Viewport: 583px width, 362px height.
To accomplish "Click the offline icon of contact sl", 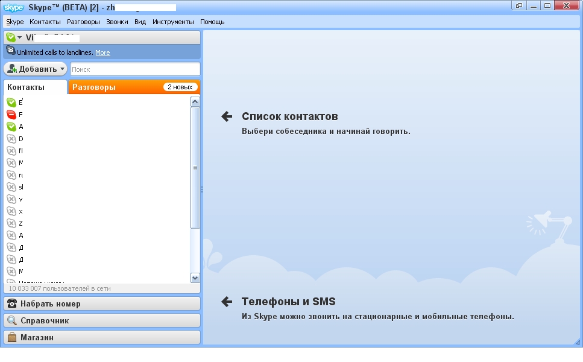I will tap(11, 187).
